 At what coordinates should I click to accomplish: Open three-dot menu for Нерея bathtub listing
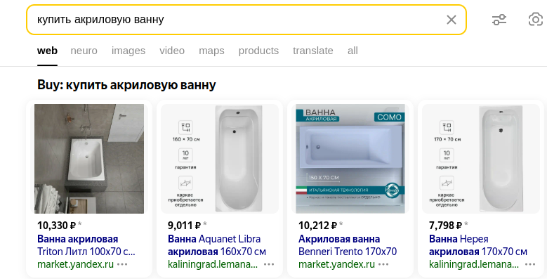(x=530, y=264)
